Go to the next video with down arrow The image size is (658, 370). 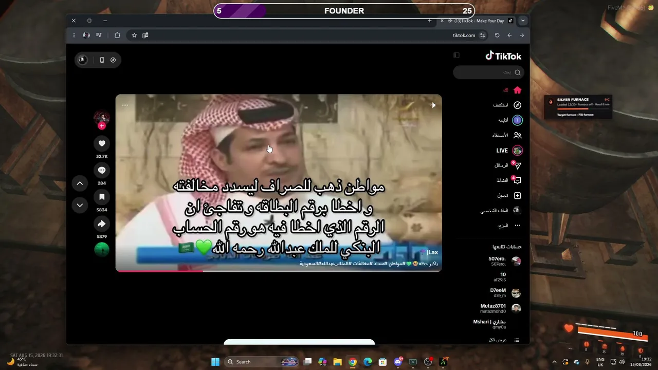[x=80, y=205]
